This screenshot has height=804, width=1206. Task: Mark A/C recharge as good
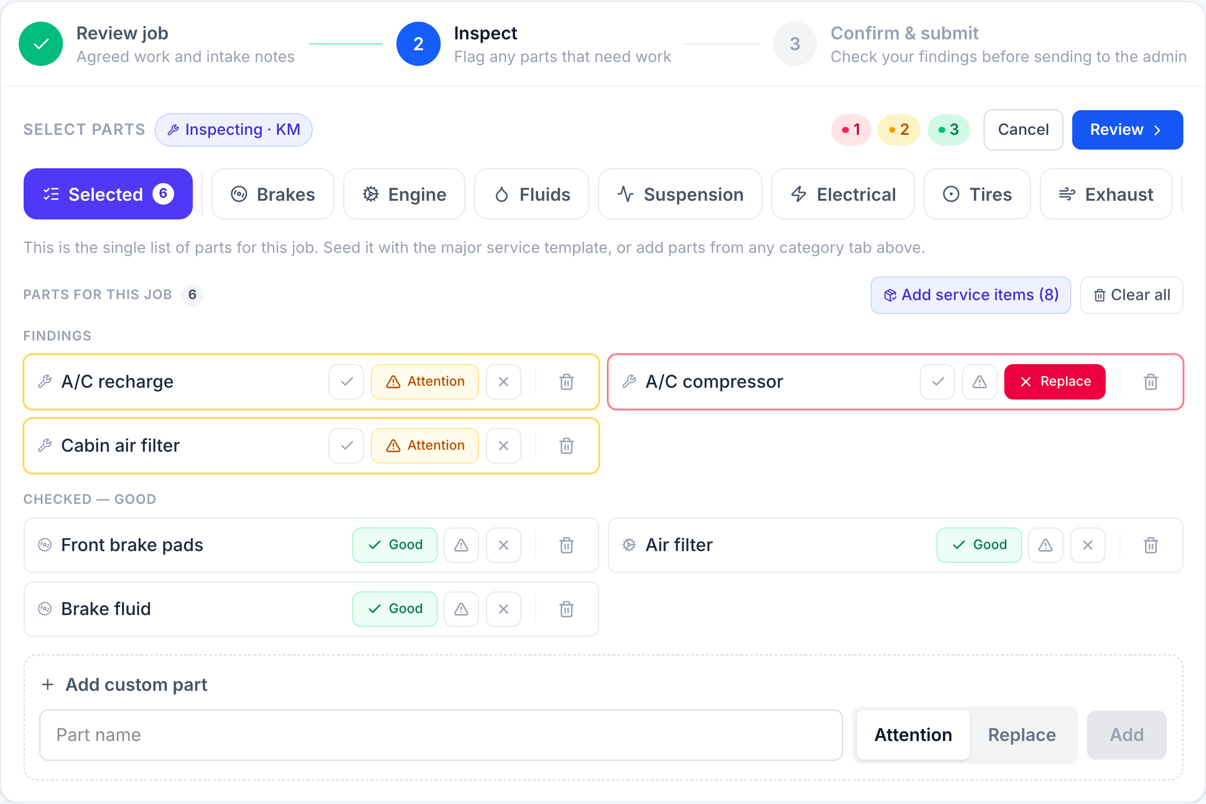coord(346,382)
